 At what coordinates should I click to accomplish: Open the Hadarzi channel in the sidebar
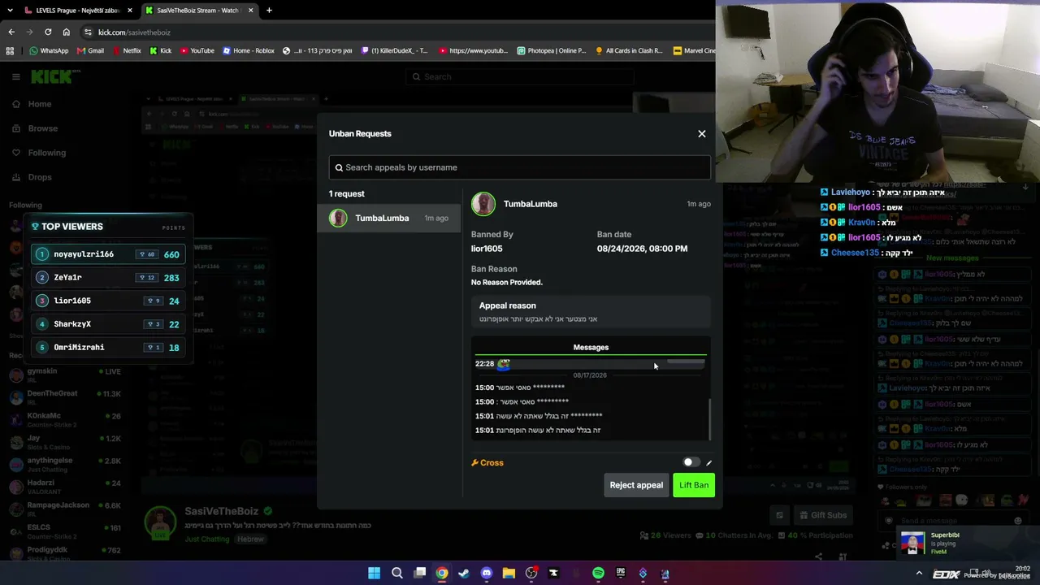pos(65,487)
